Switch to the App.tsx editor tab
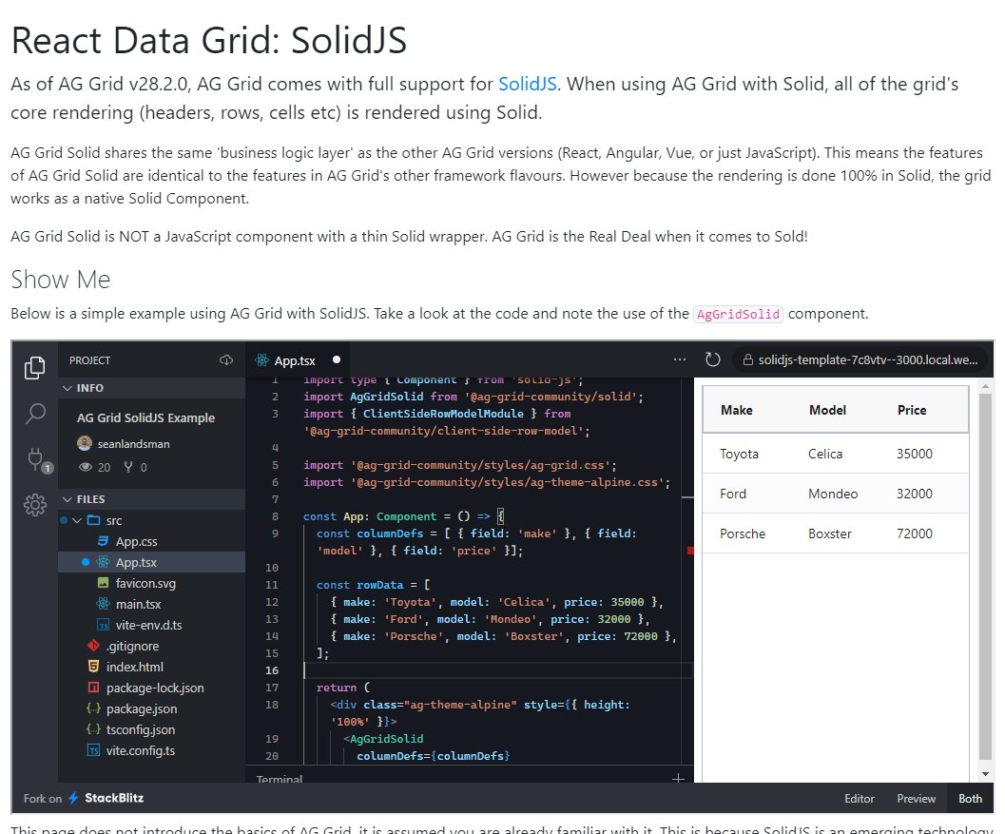1005x834 pixels. (298, 360)
